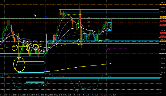The height and width of the screenshot is (96, 166).
Task: Click the red 1780.09 price tag
Action: coord(163,33)
